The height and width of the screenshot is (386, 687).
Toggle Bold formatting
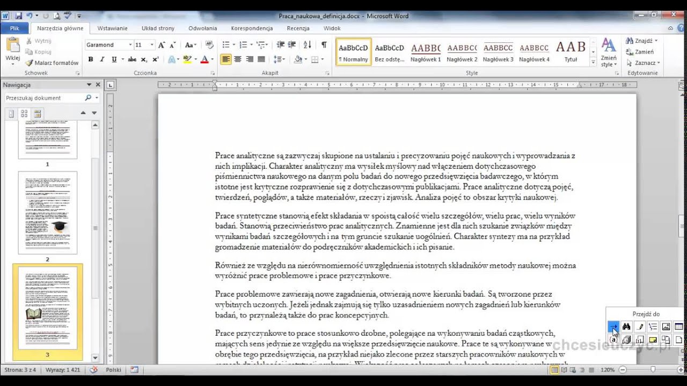[91, 60]
